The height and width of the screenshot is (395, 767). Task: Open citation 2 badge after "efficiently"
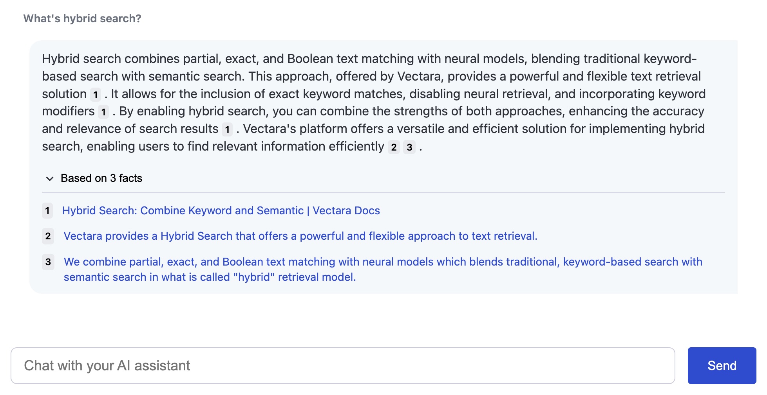(394, 147)
